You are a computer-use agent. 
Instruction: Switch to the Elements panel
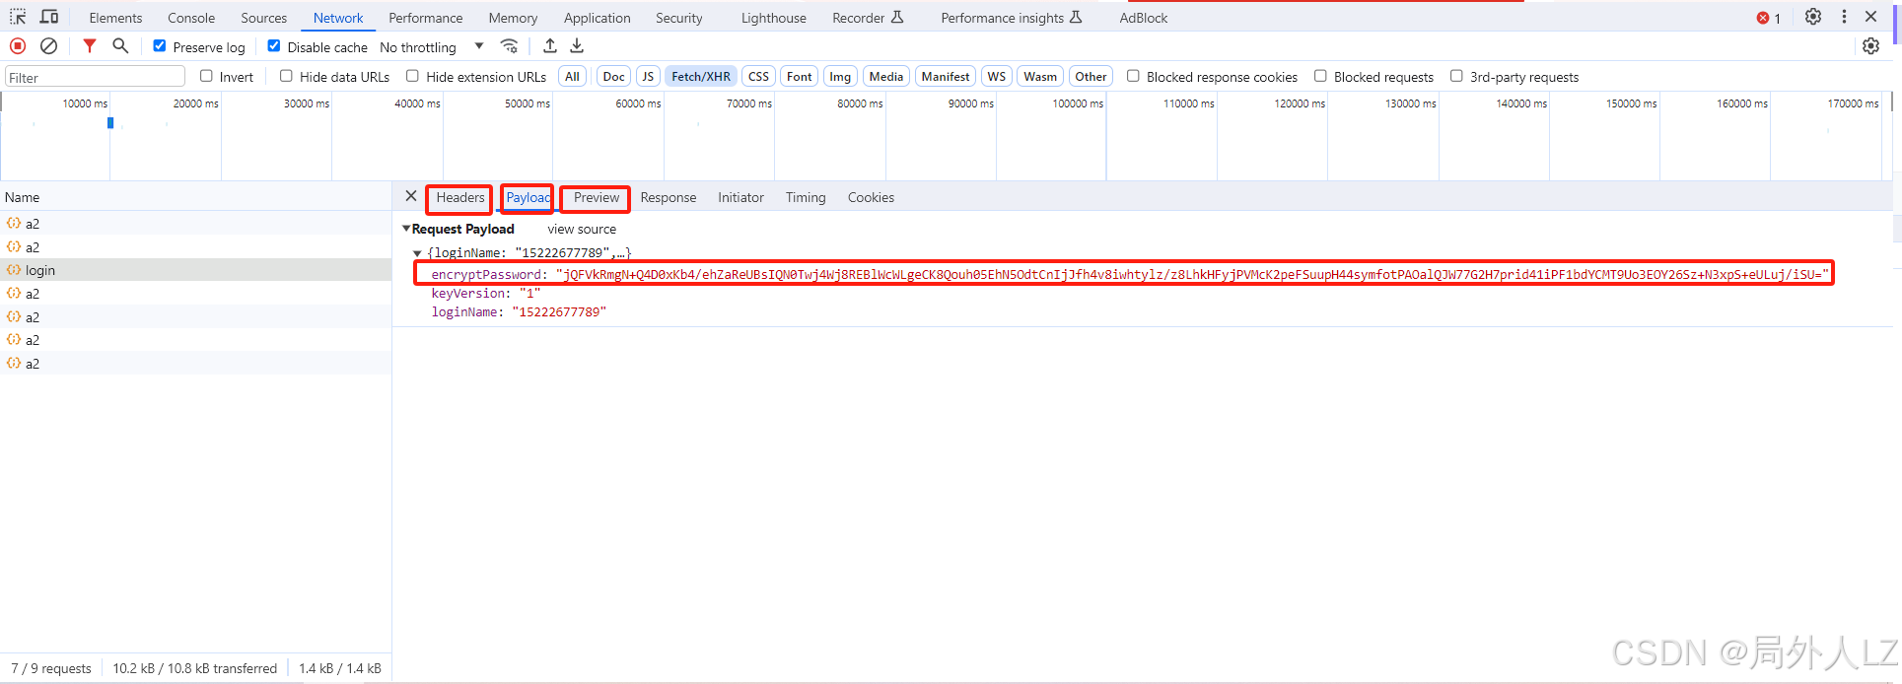click(x=115, y=18)
